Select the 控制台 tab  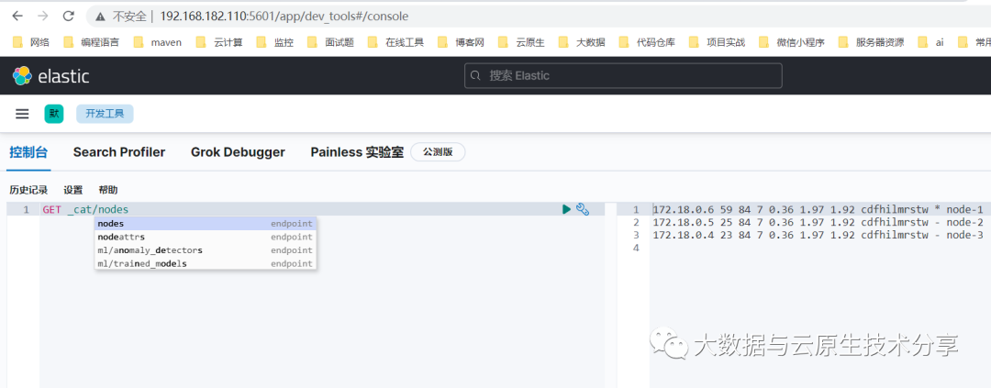[x=28, y=152]
